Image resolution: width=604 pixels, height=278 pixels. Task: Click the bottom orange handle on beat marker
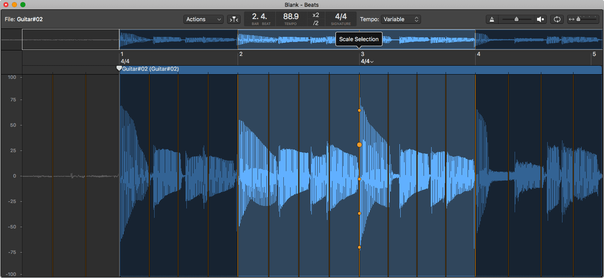359,247
